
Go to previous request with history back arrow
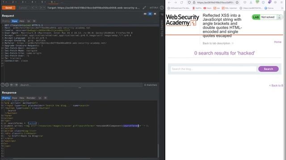point(34,8)
